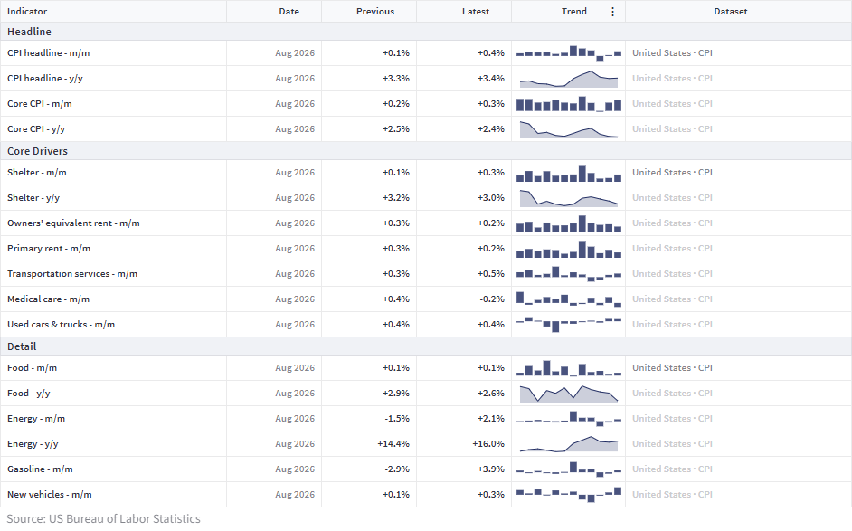Open the Trend column options menu
This screenshot has height=531, width=852.
pos(612,12)
